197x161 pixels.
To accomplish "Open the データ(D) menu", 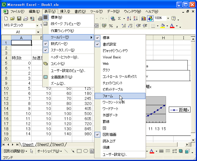I will point(113,12).
